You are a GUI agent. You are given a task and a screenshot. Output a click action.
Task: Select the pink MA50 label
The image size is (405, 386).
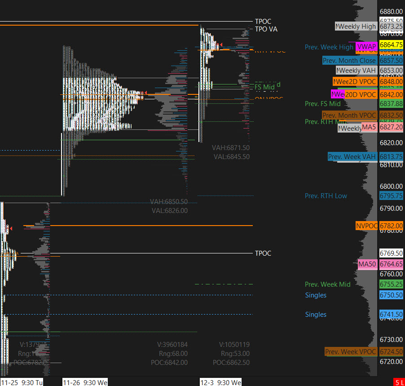(367, 264)
